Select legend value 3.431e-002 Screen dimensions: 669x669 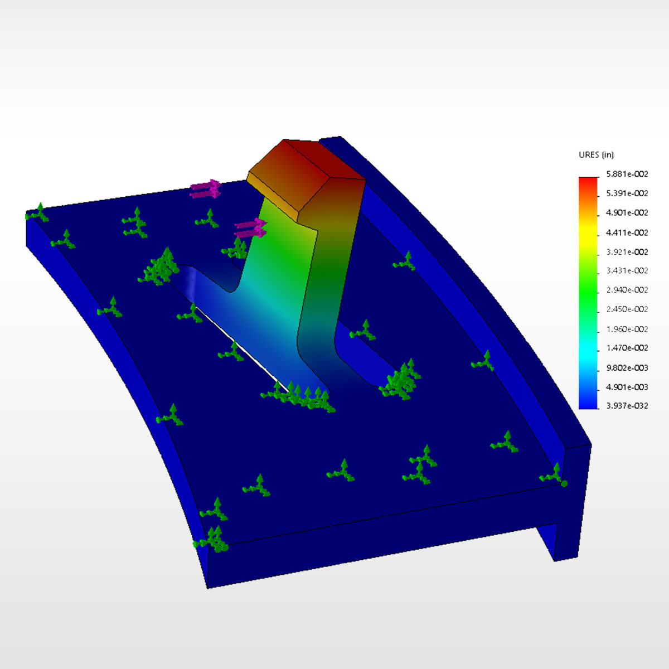point(627,270)
